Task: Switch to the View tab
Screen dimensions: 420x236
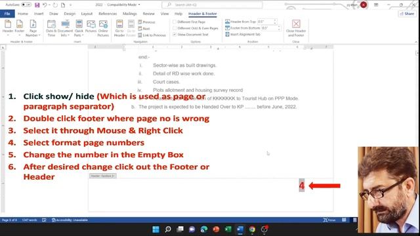Action: 165,14
